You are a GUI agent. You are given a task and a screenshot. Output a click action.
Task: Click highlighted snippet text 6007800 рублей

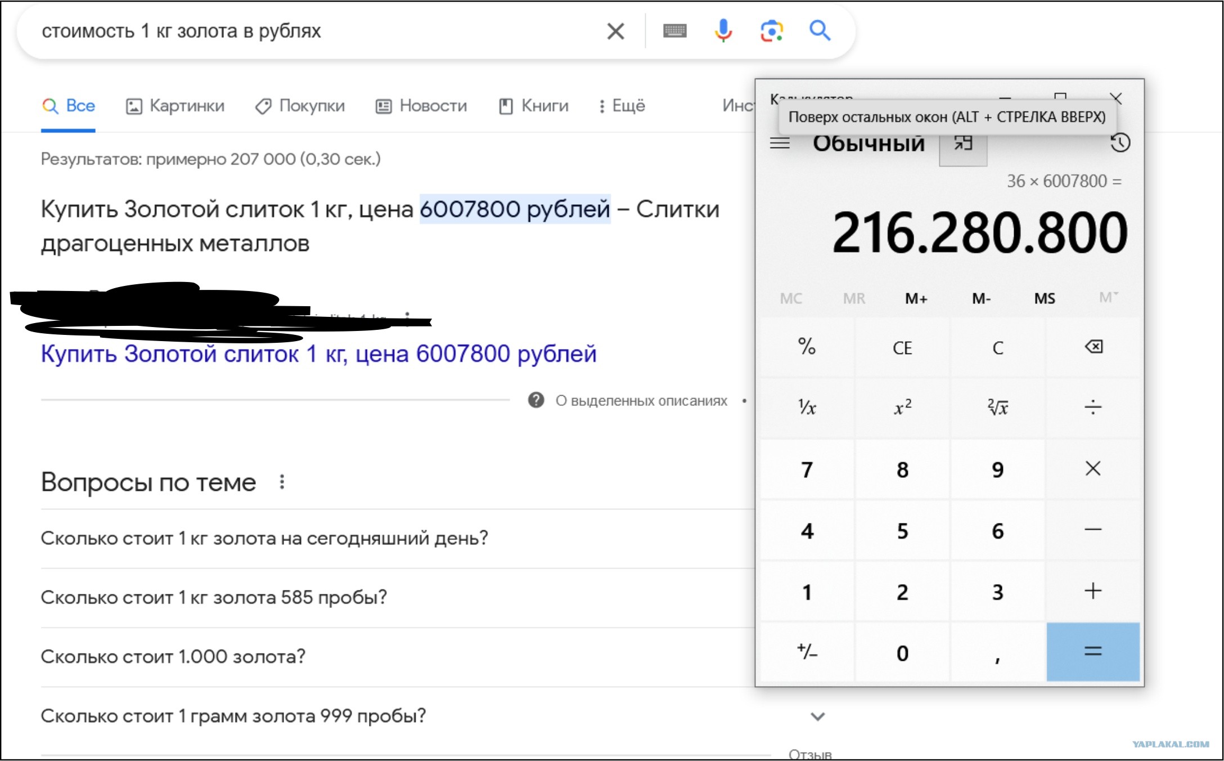(x=515, y=209)
